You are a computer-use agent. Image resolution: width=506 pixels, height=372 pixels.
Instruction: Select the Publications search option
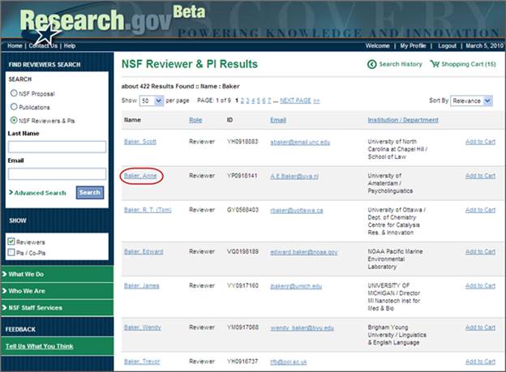(x=13, y=107)
